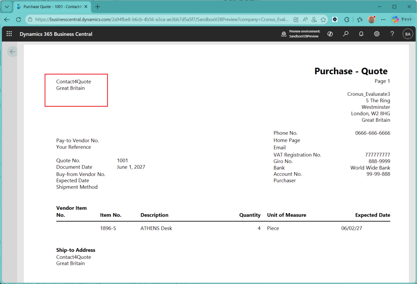Open Help using the question mark icon

pyautogui.click(x=392, y=34)
